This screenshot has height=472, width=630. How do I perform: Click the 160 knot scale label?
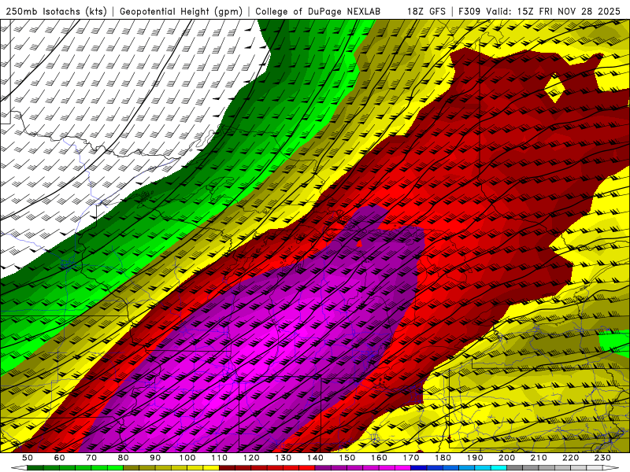(x=379, y=458)
